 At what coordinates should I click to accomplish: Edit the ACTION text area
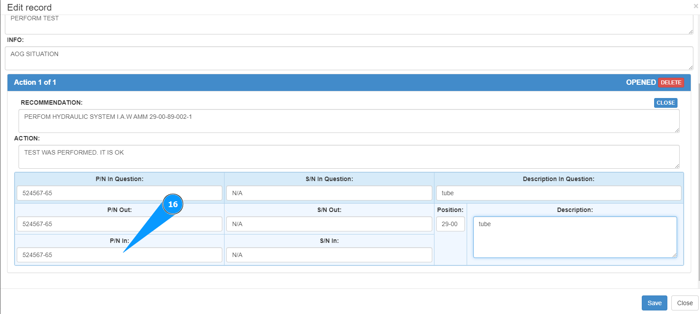[x=349, y=157]
